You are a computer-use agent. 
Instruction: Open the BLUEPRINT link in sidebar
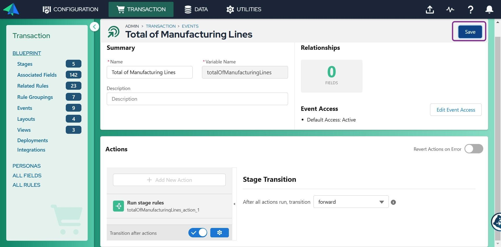tap(27, 53)
